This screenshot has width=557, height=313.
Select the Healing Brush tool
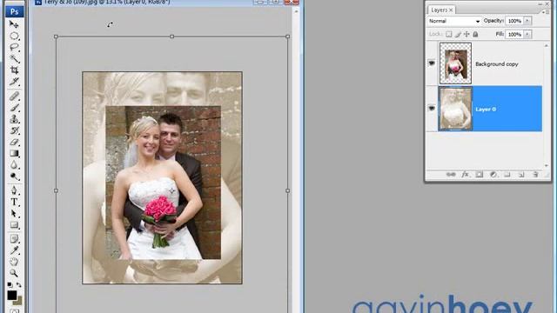[14, 96]
